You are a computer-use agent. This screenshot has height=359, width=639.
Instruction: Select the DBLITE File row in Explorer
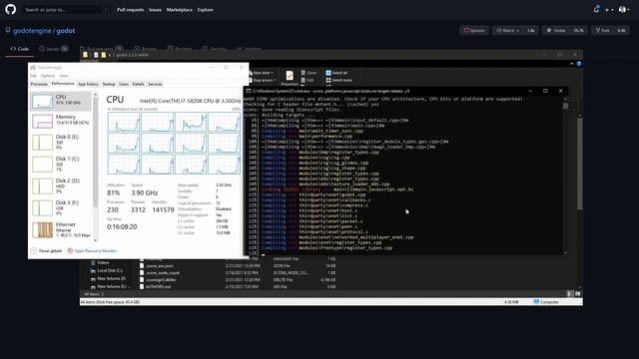pyautogui.click(x=239, y=279)
